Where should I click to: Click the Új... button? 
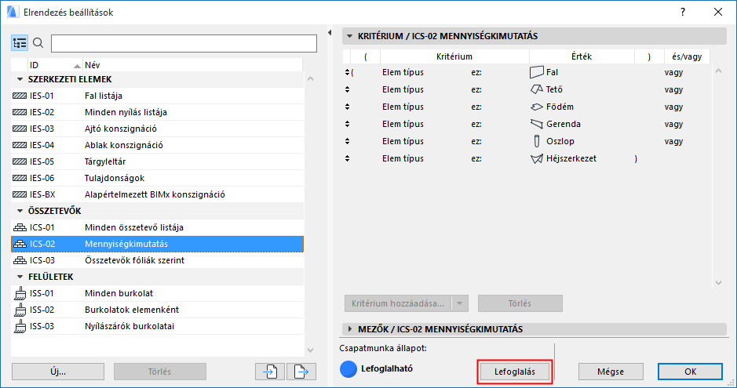(x=58, y=372)
